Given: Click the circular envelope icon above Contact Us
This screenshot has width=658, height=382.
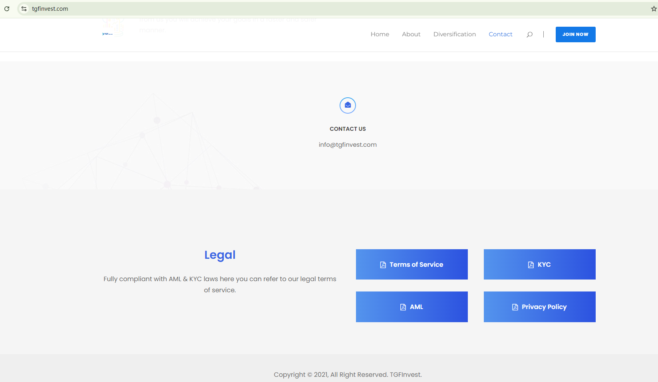Looking at the screenshot, I should point(348,105).
